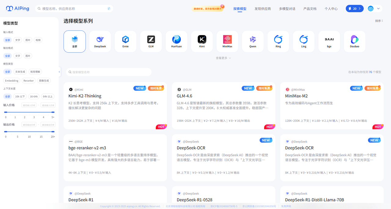Open the 20 credits points pill
The height and width of the screenshot is (209, 391).
355,9
